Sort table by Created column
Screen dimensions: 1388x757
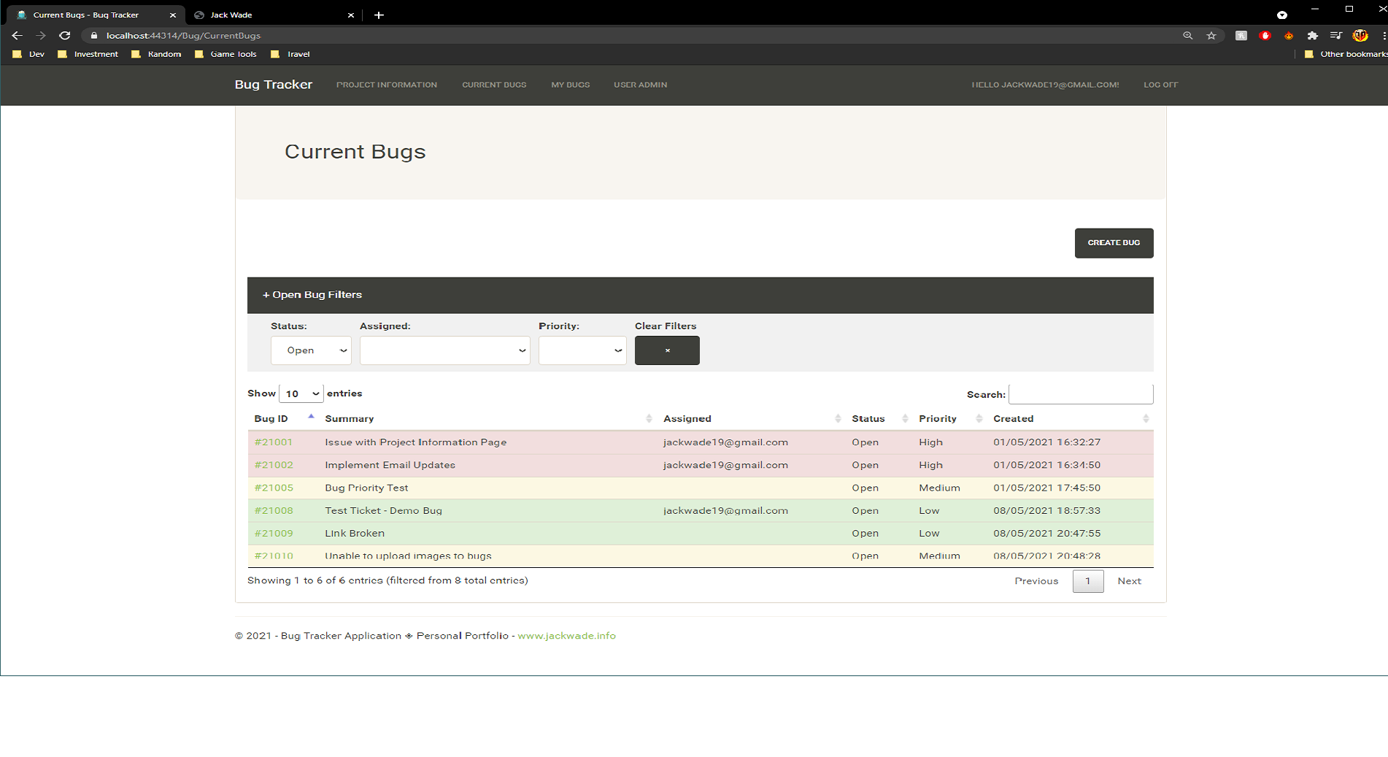pos(1013,418)
